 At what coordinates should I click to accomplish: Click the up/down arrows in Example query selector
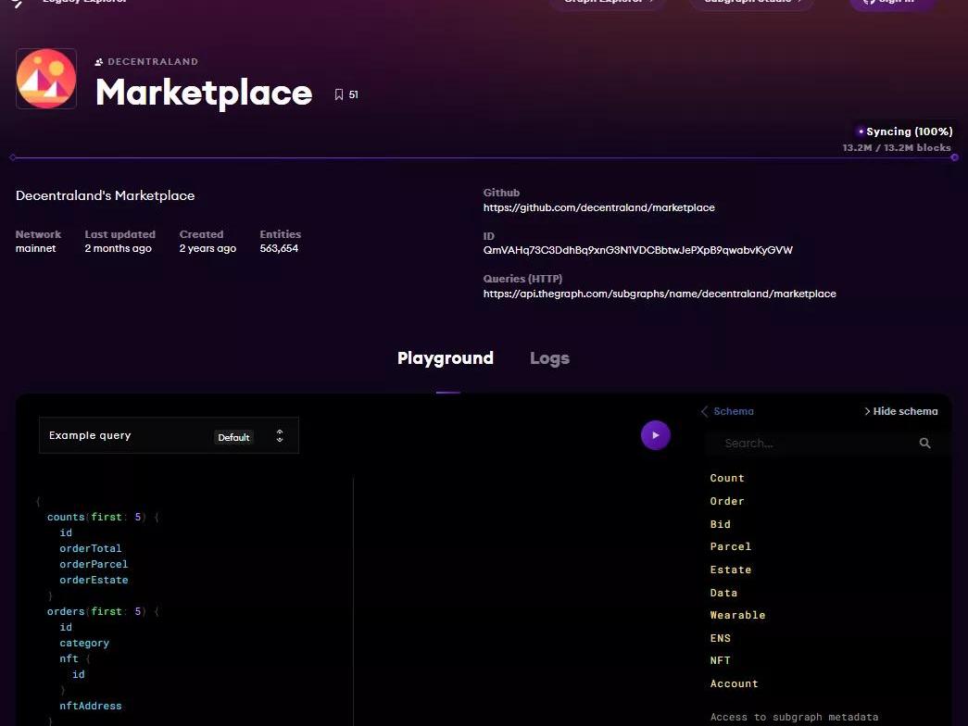[280, 436]
